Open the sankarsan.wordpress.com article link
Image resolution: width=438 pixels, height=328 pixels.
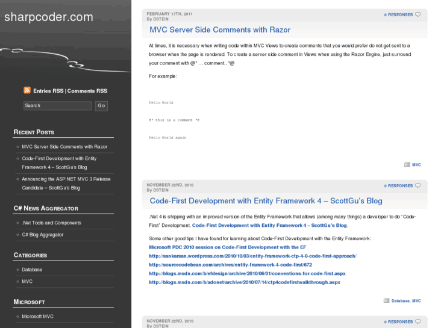[252, 256]
